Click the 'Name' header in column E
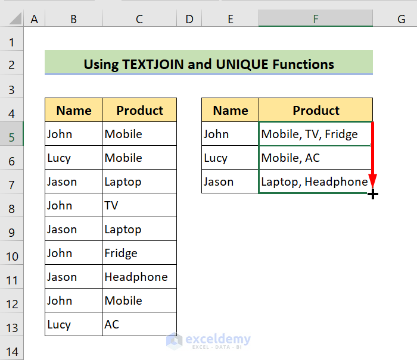 click(x=231, y=110)
